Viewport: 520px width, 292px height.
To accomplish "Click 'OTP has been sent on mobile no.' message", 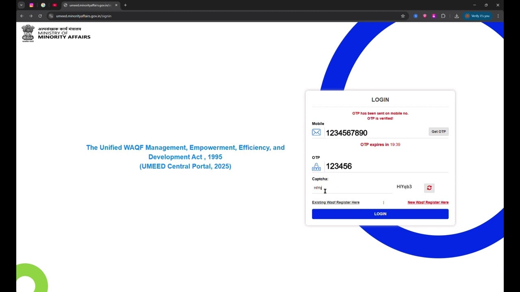I will pyautogui.click(x=380, y=114).
